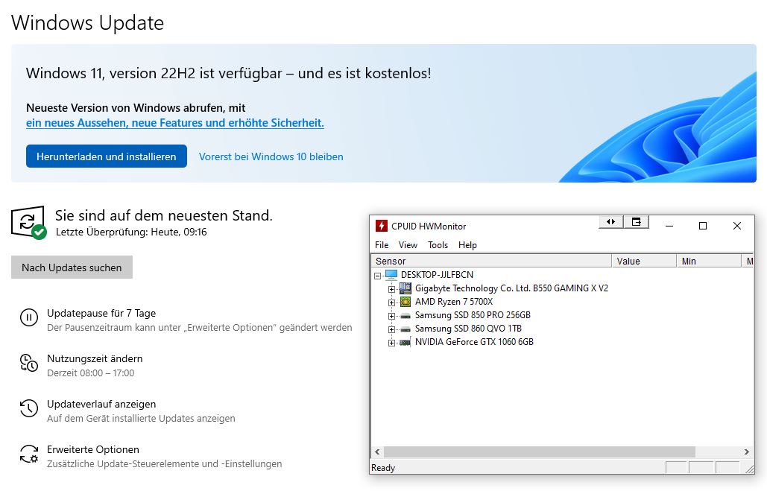Click the Value column header
Viewport: 767px width, 491px height.
point(644,262)
